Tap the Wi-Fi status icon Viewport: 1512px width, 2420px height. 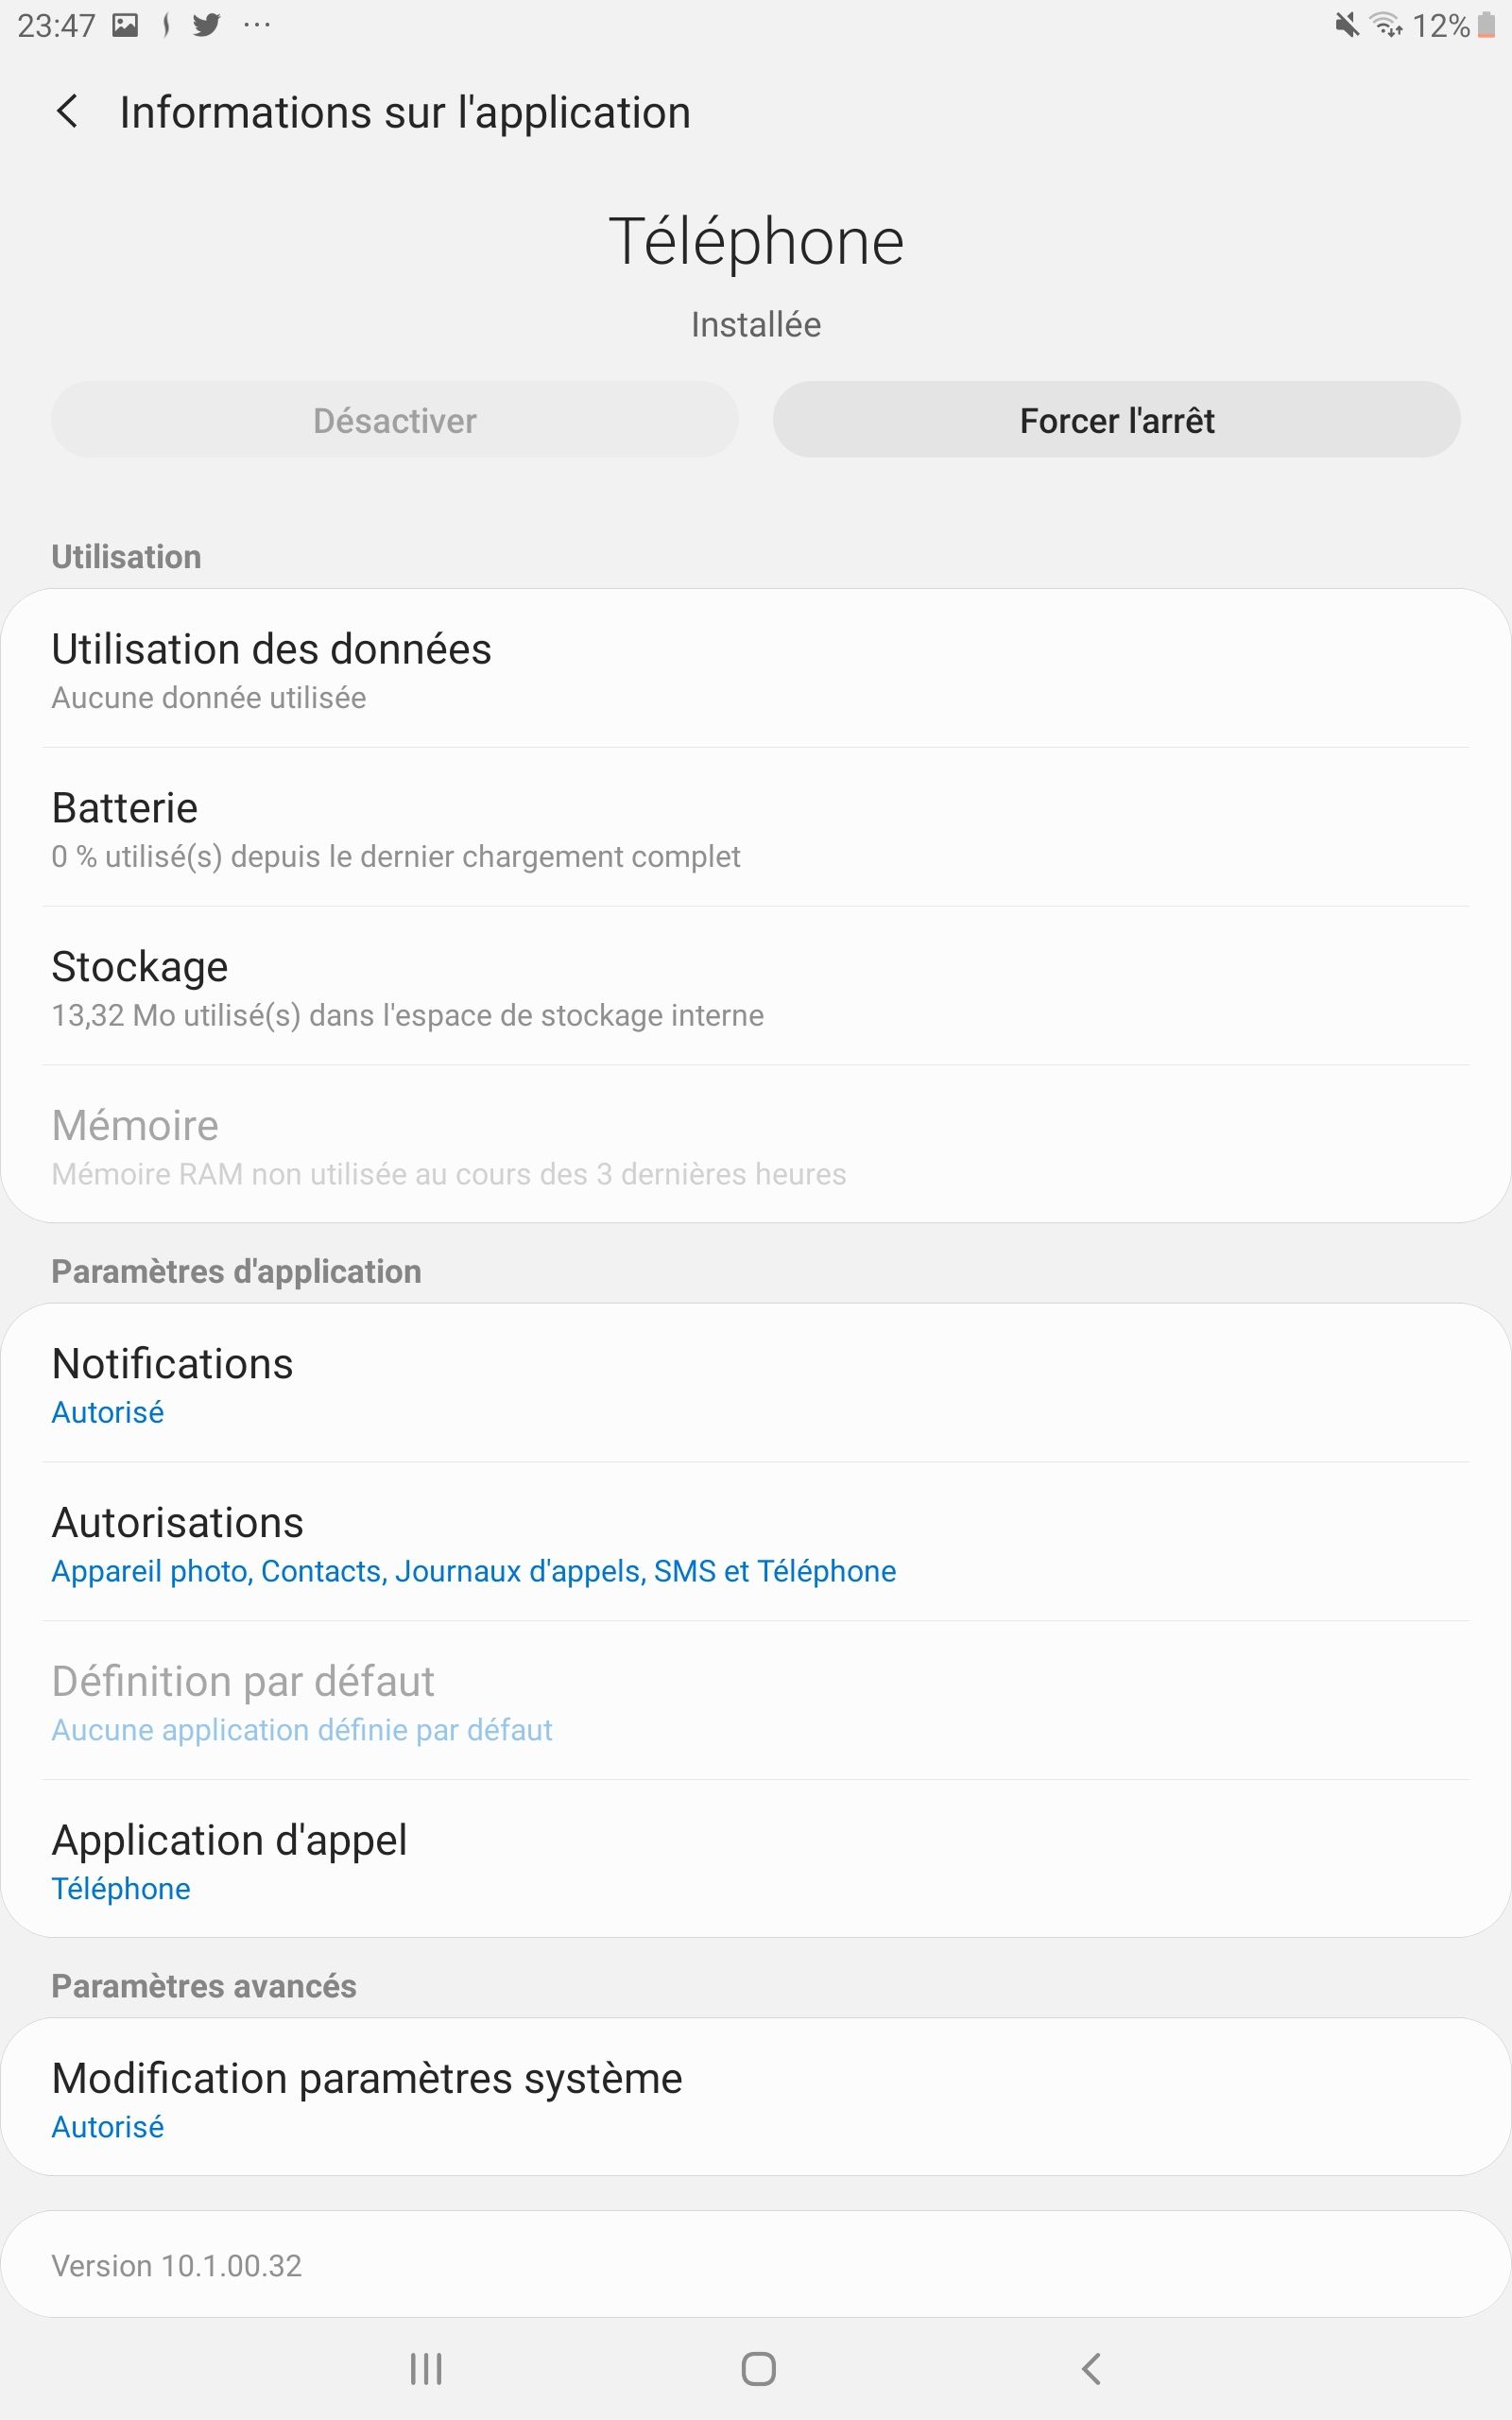[1386, 25]
